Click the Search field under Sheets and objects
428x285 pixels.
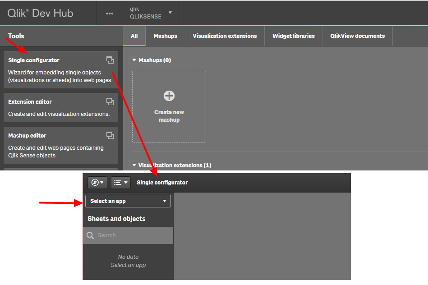(128, 235)
